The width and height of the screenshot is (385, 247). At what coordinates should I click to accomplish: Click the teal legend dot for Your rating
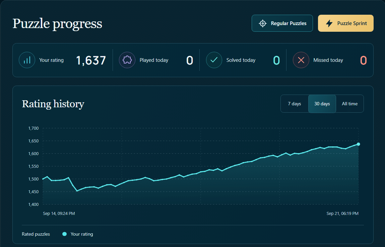pyautogui.click(x=65, y=234)
